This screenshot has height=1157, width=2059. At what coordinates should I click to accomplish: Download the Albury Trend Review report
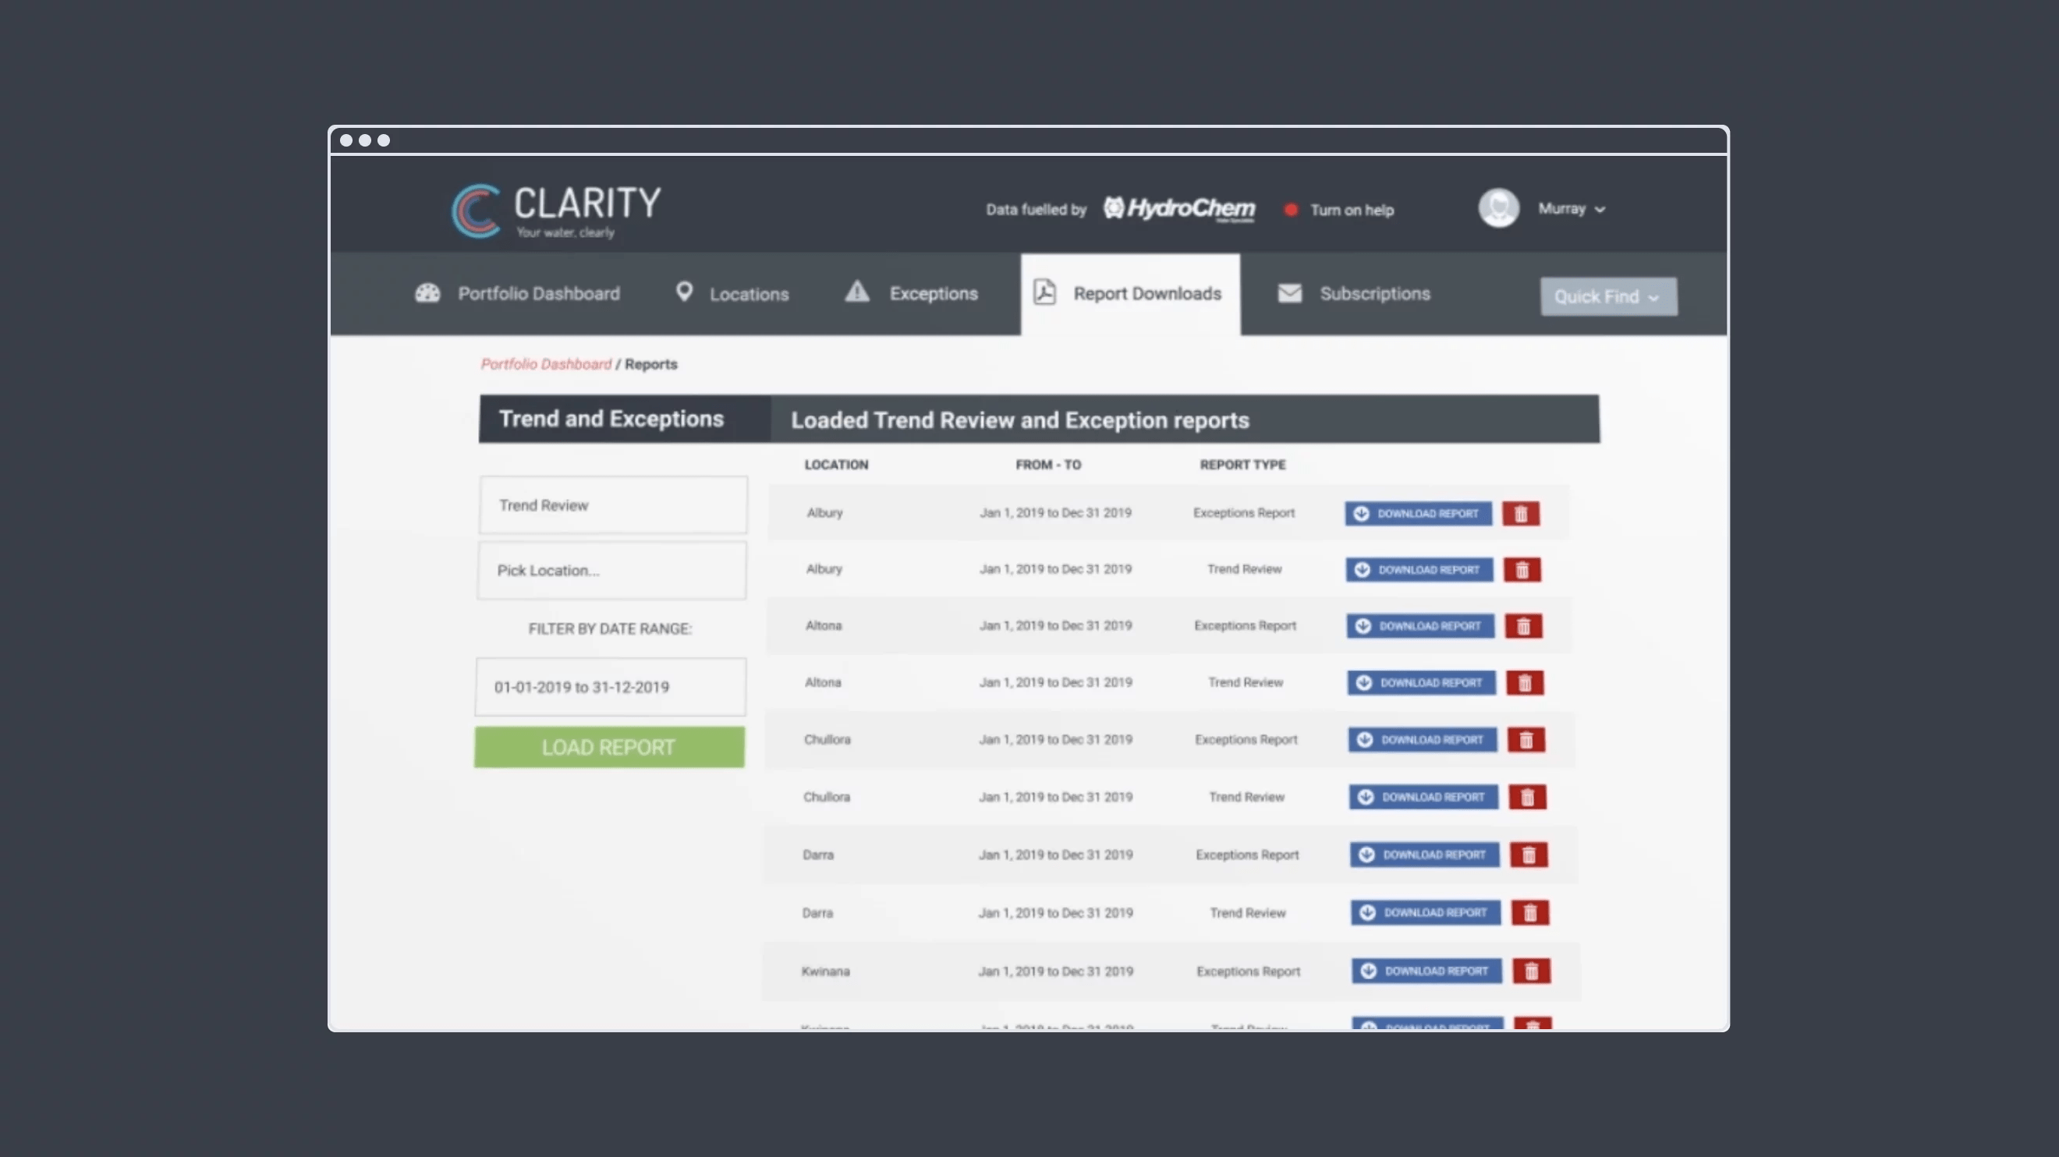[1419, 570]
